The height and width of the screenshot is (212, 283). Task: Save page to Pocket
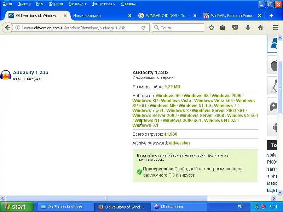[235, 28]
